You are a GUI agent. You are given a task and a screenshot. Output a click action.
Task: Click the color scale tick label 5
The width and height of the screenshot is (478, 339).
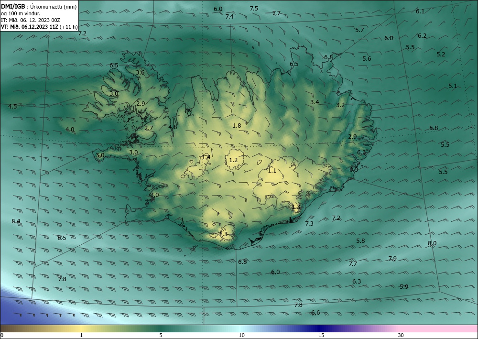pyautogui.click(x=161, y=336)
